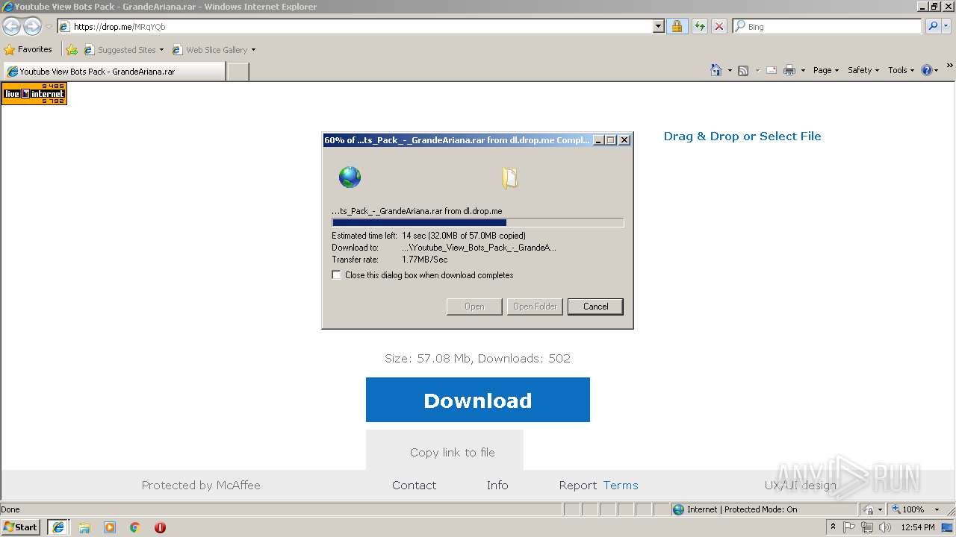
Task: Open the Terms link
Action: click(621, 485)
